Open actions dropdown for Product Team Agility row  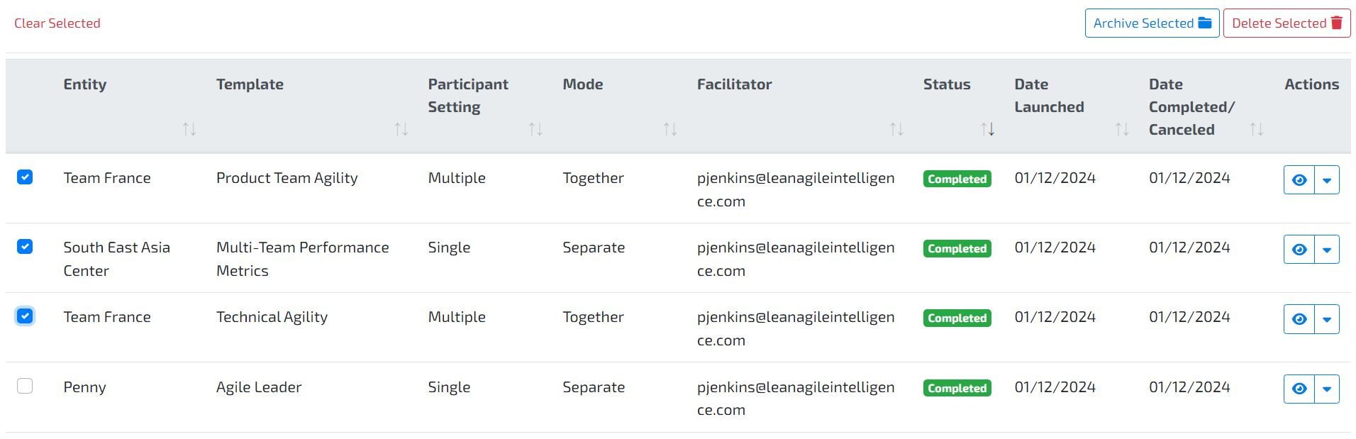(1327, 180)
